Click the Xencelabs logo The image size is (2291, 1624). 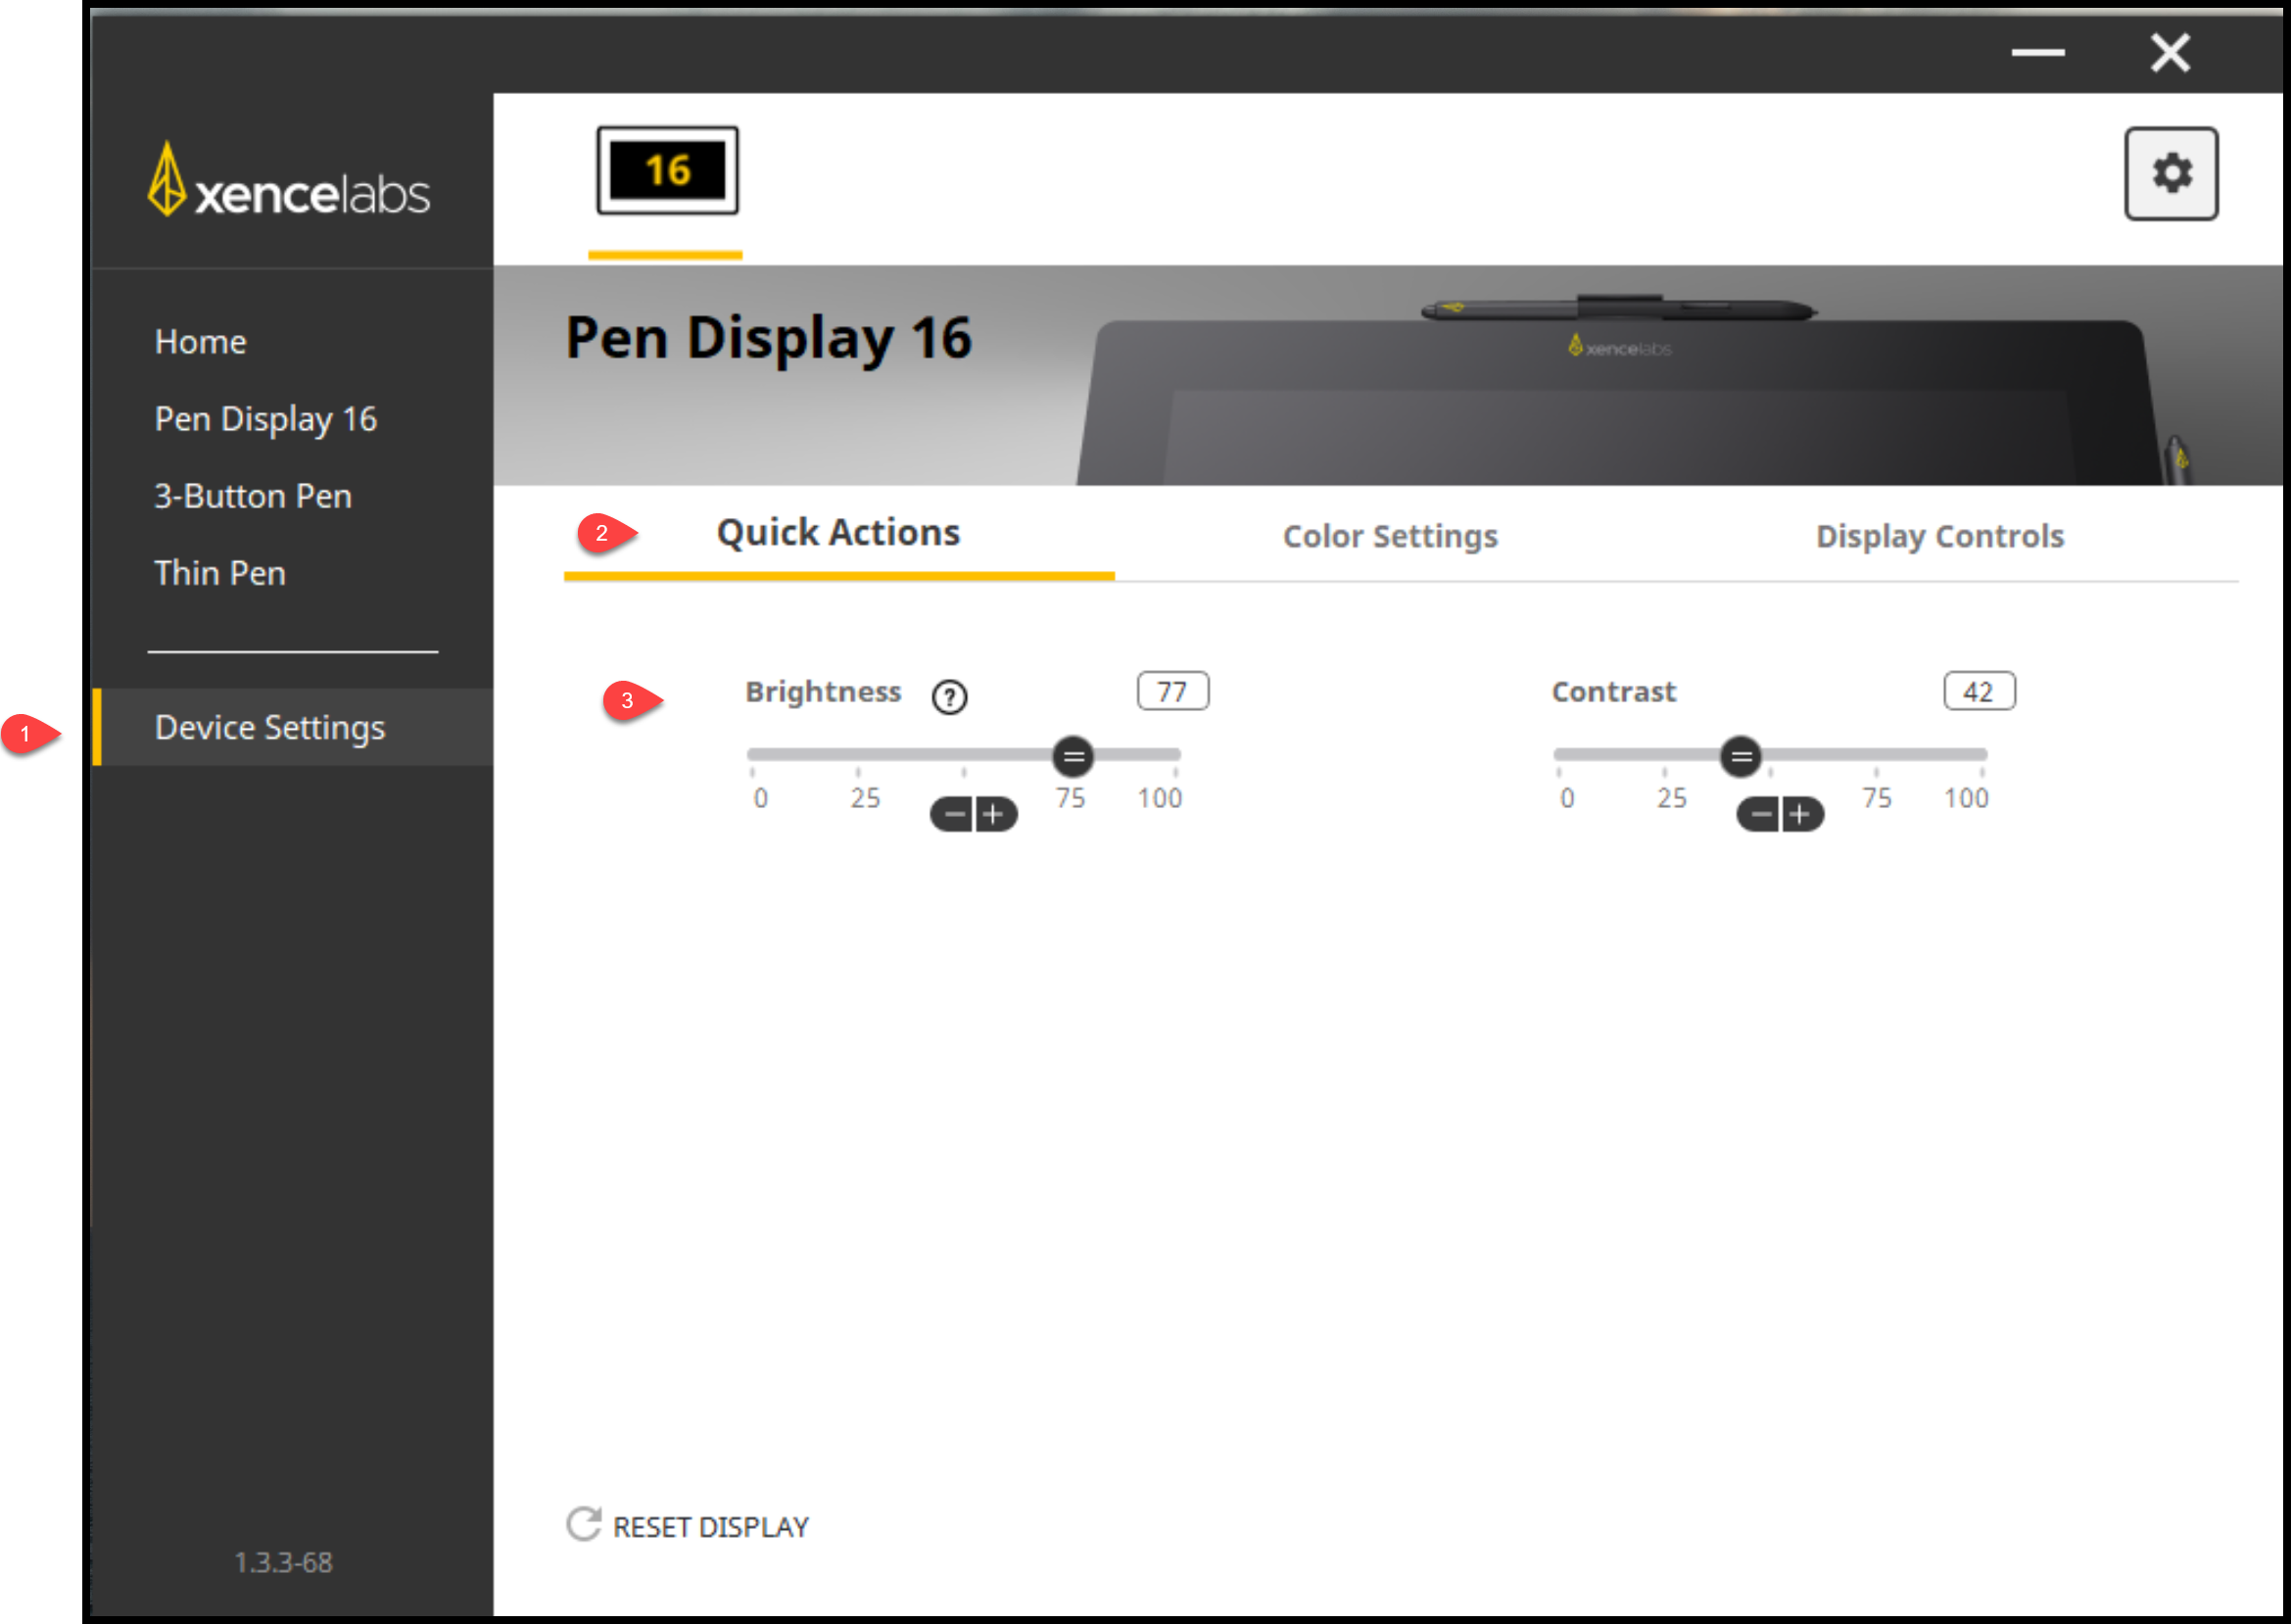click(x=289, y=183)
